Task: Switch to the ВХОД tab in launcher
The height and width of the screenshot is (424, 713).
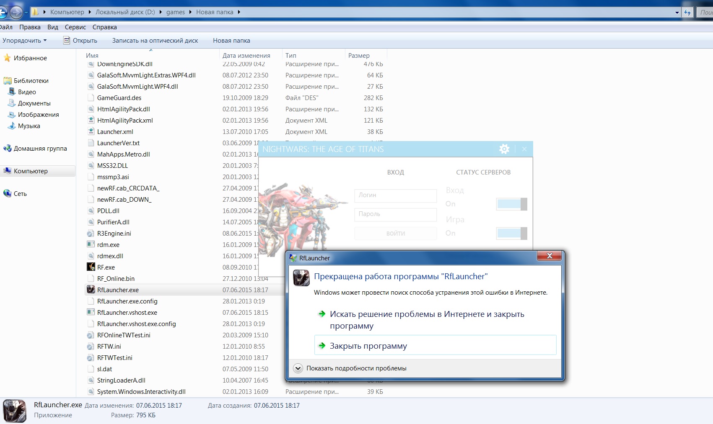Action: coord(396,172)
